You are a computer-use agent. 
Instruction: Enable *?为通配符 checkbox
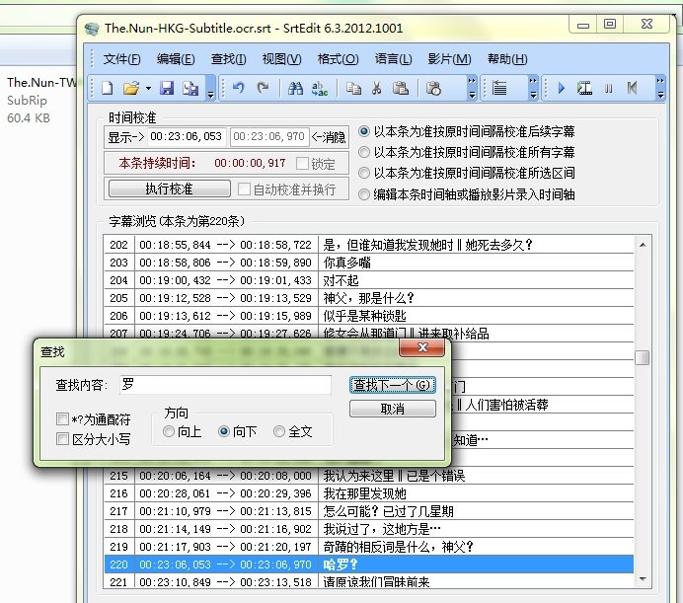tap(63, 419)
